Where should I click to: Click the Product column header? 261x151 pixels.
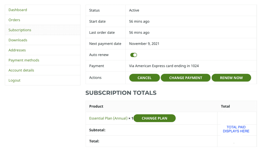click(x=96, y=106)
